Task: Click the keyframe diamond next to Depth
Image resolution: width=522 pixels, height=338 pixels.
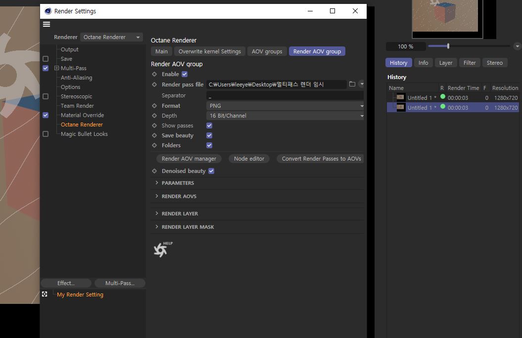Action: pos(154,116)
